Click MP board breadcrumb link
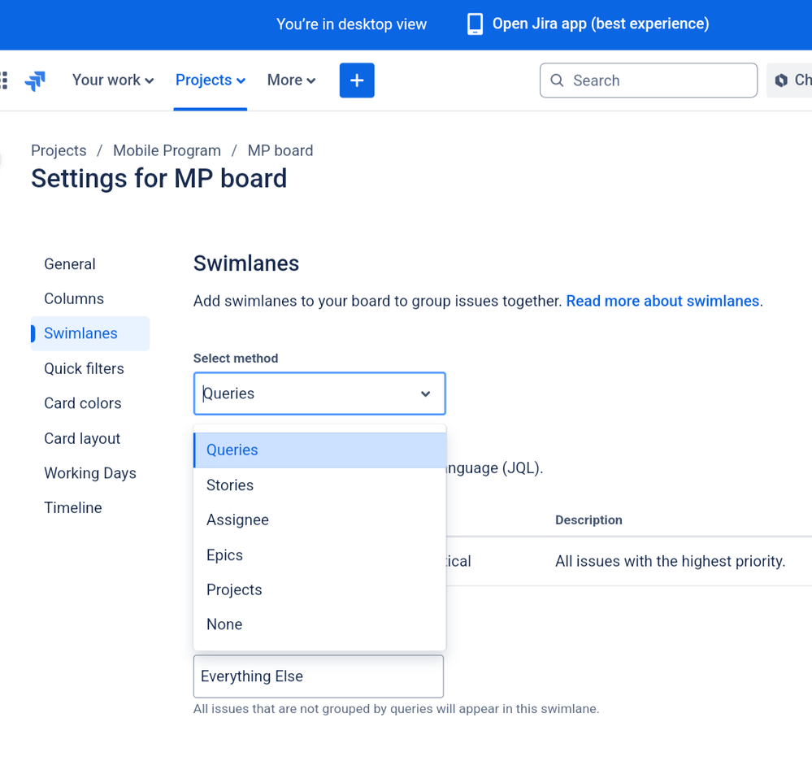The height and width of the screenshot is (774, 812). coord(280,150)
